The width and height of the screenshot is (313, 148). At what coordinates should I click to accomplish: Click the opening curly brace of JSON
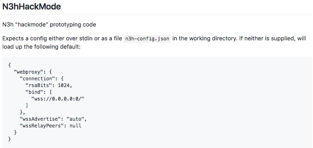coord(10,65)
